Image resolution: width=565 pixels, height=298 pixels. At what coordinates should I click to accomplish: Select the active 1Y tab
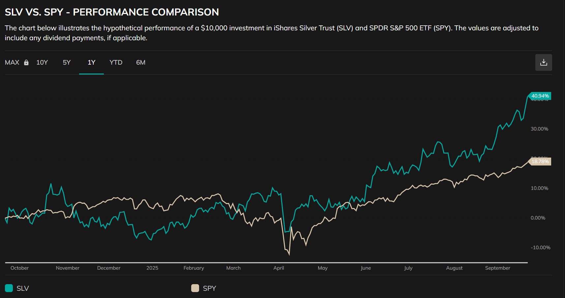(91, 63)
